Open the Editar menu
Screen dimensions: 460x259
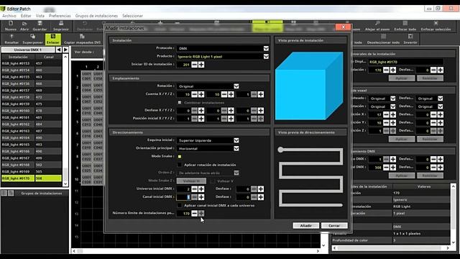pos(26,16)
